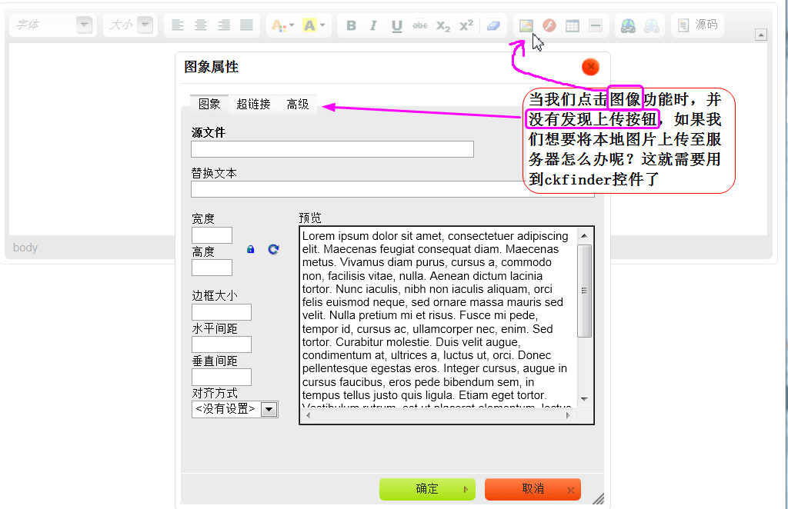Apply superscript formatting

(x=466, y=25)
